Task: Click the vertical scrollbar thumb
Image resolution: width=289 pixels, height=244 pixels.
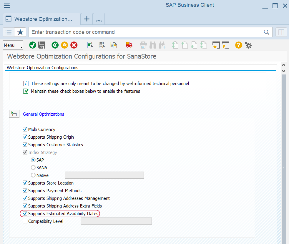Action: [284, 159]
